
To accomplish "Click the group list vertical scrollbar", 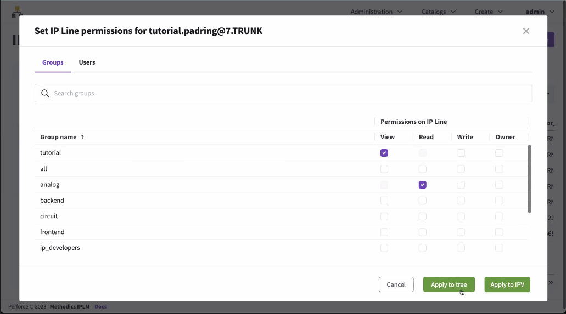I will point(529,179).
